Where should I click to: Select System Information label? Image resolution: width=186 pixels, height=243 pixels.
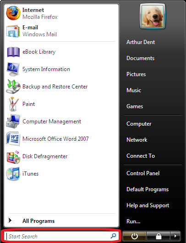coord(46,69)
